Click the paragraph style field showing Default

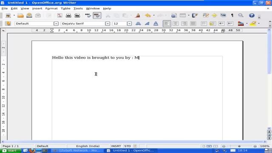tap(34, 24)
